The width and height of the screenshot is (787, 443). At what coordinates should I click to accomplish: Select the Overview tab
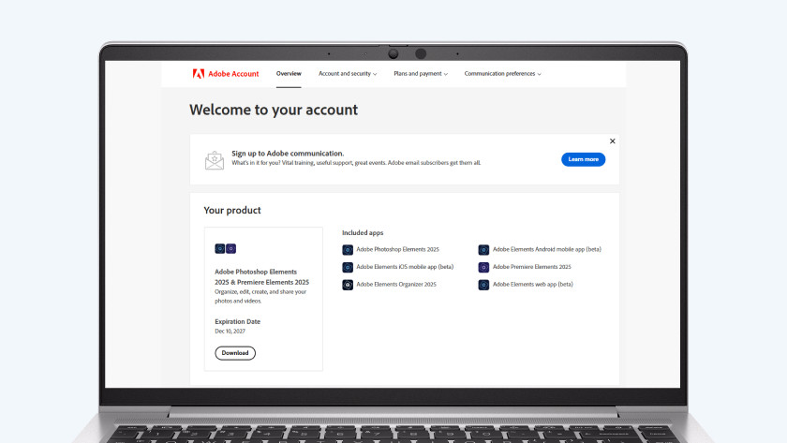pos(289,73)
